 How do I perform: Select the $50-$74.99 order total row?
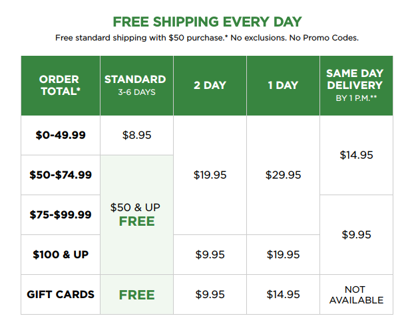[61, 175]
